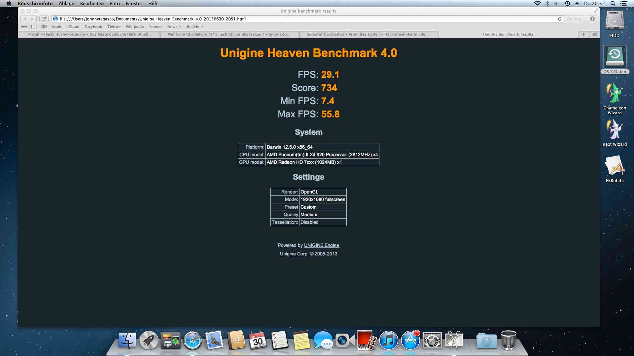This screenshot has height=356, width=634.
Task: Expand the News bookmarks dropdown
Action: coord(174,27)
